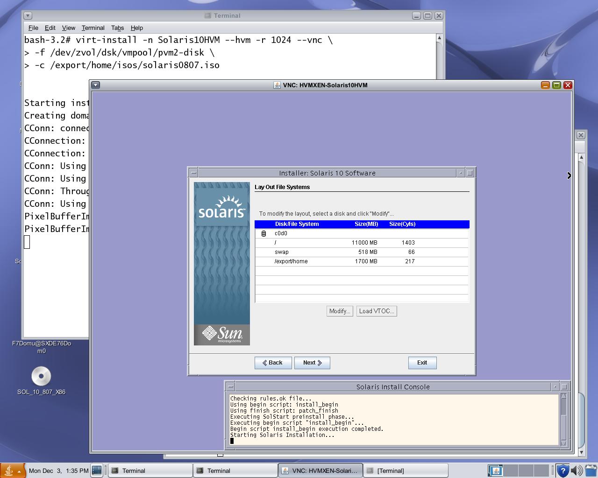This screenshot has height=478, width=598.
Task: Close the VNC HVMXEN-Solaris10HVM window
Action: coord(568,85)
